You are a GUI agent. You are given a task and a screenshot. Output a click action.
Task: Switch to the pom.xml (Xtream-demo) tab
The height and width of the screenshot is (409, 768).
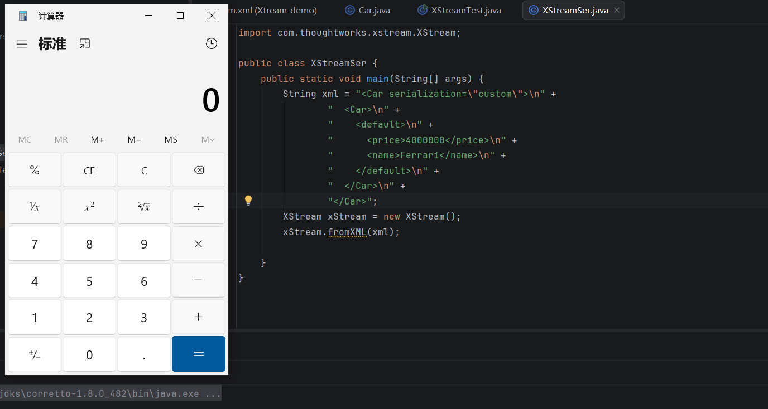click(272, 11)
